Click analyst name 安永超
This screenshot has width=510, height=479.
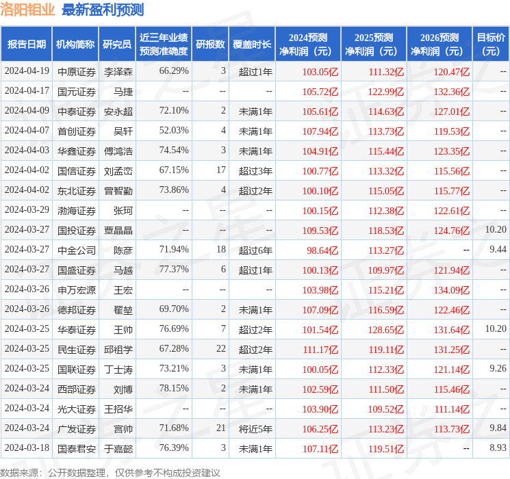pos(118,112)
